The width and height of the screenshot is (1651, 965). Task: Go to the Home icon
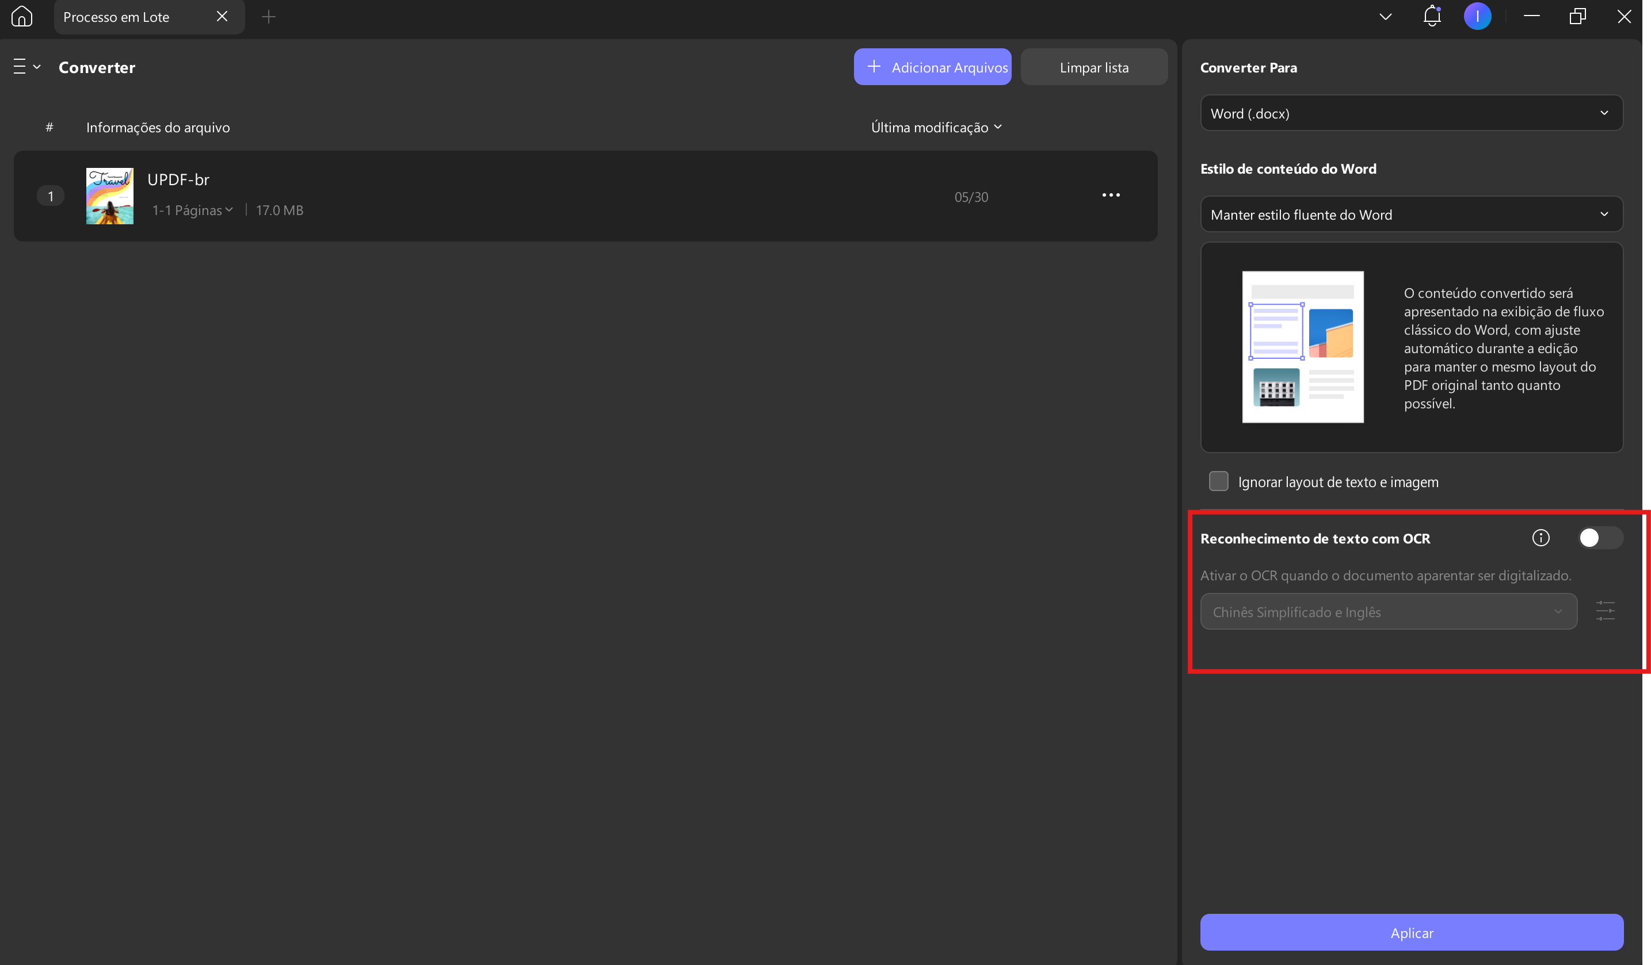coord(22,16)
